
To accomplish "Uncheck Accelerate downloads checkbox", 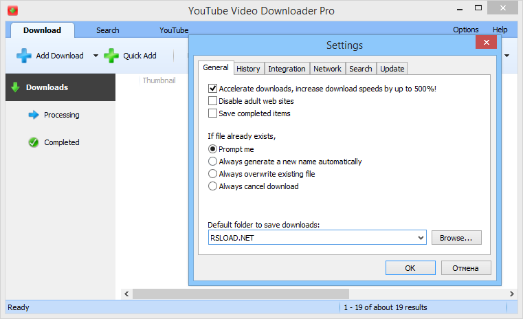I will point(212,89).
